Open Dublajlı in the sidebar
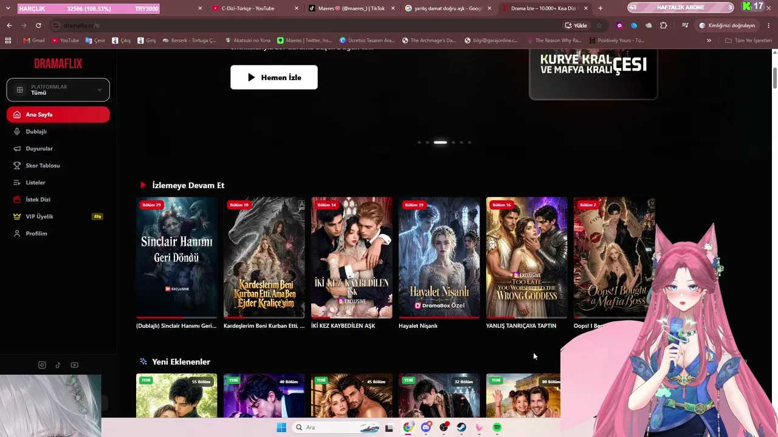Image resolution: width=778 pixels, height=437 pixels. tap(58, 132)
